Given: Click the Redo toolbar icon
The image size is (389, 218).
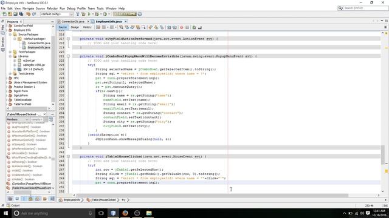Looking at the screenshot, I should [x=34, y=14].
